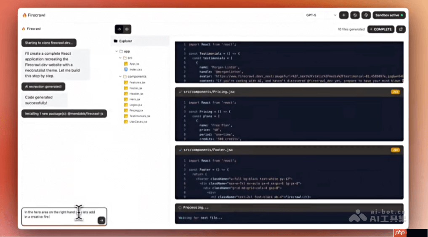The width and height of the screenshot is (428, 237).
Task: Click the 'AI recreation generated!' message
Action: [x=43, y=87]
